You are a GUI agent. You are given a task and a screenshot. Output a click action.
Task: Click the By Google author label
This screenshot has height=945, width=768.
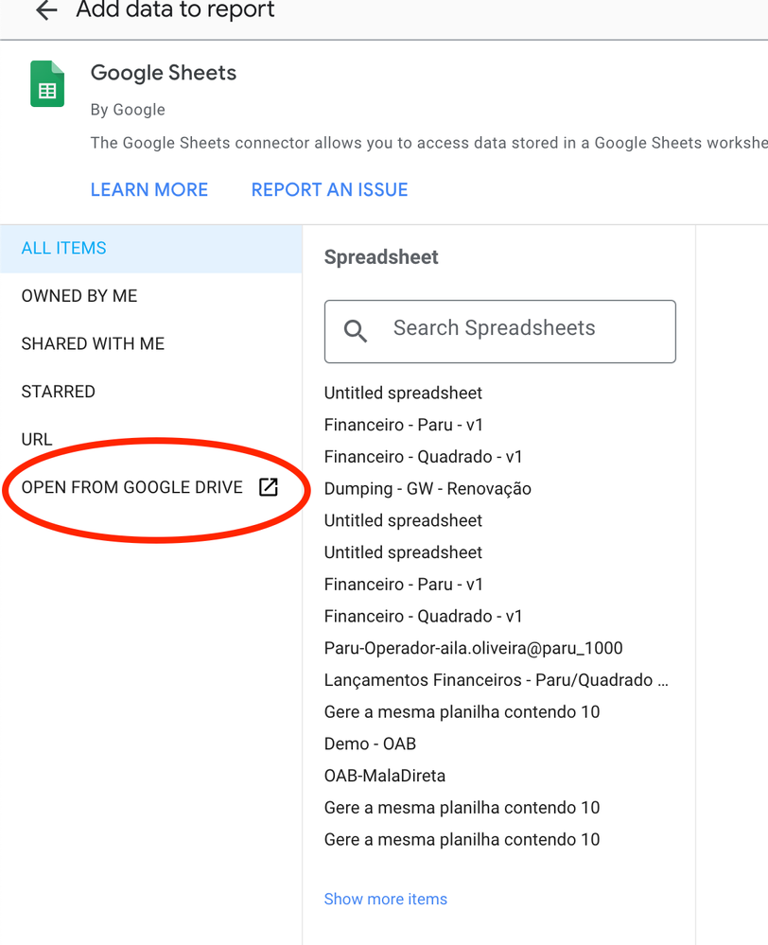point(127,110)
